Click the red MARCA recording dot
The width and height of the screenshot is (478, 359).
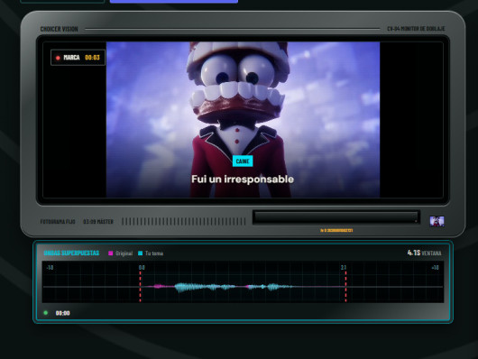point(58,58)
